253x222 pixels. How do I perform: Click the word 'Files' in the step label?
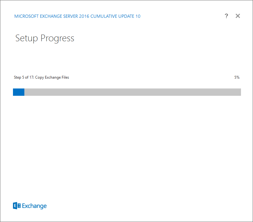65,77
